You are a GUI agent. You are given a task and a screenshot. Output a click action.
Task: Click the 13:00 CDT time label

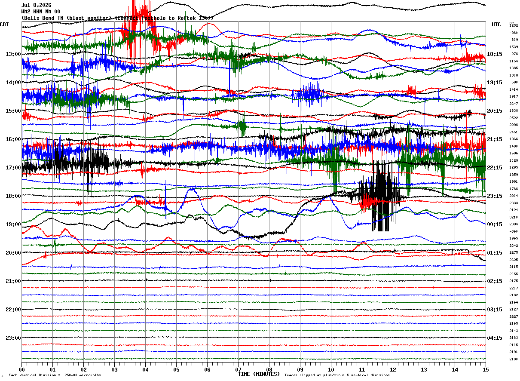pos(13,54)
